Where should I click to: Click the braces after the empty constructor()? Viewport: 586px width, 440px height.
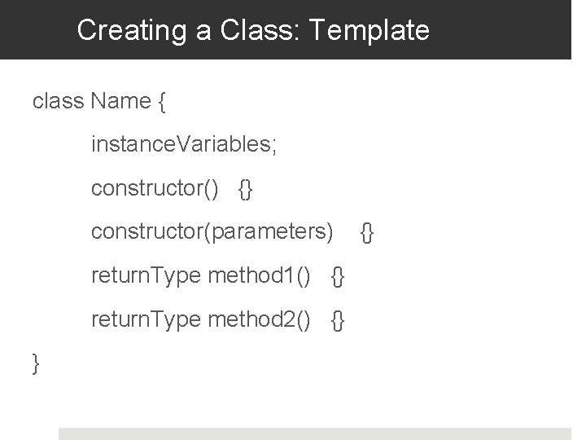(x=246, y=189)
